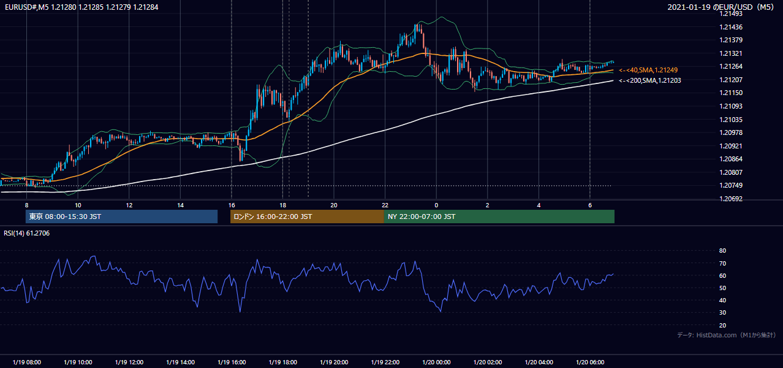
Task: Click the bottom time label 1/20 04:00
Action: point(539,362)
